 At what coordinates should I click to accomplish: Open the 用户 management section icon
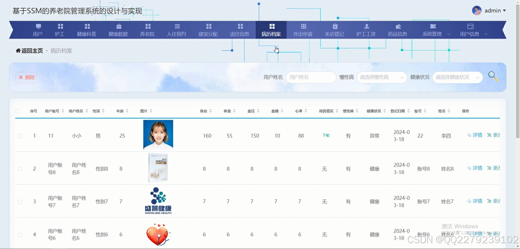pyautogui.click(x=38, y=30)
